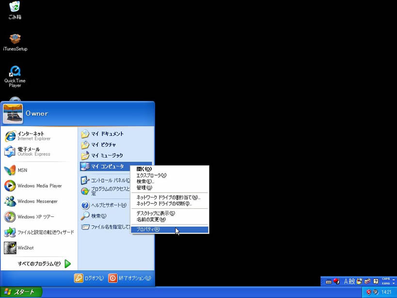Launch Internet Explorer from the Start menu
Screen dimensions: 397x298
28,136
